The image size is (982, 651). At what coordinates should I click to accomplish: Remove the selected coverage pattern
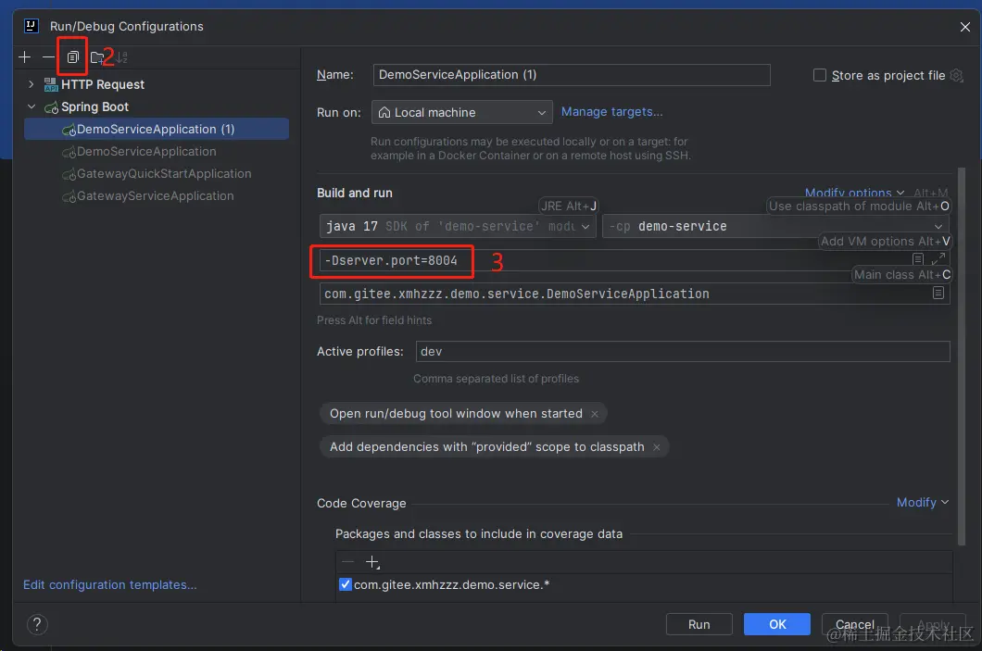[348, 562]
